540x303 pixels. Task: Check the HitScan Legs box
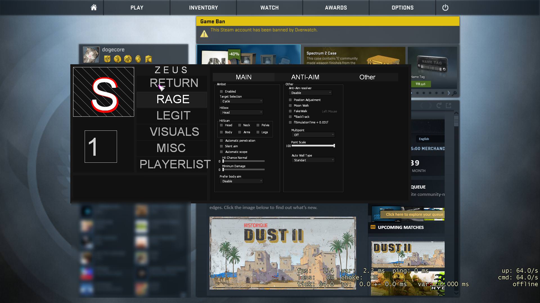258,132
